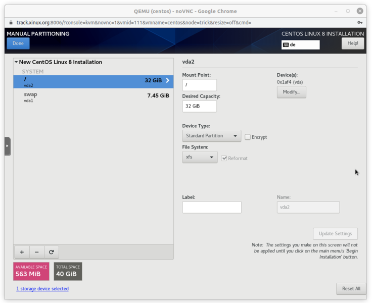Viewport: 372px width, 303px height.
Task: Click the minus icon to remove partition
Action: (36, 251)
